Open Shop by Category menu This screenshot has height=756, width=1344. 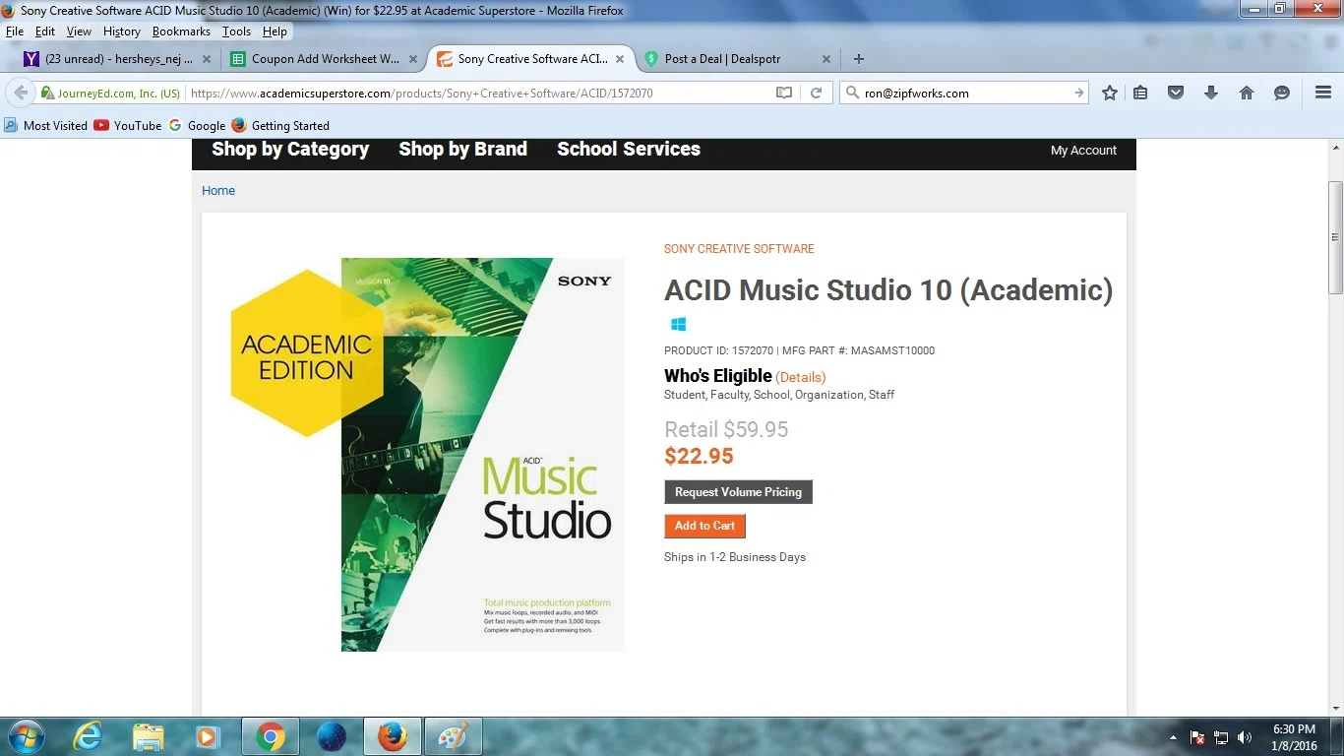pyautogui.click(x=290, y=150)
